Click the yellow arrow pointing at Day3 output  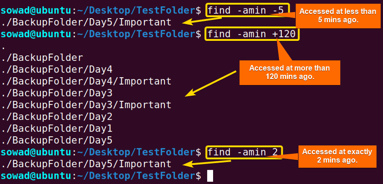tap(211, 83)
